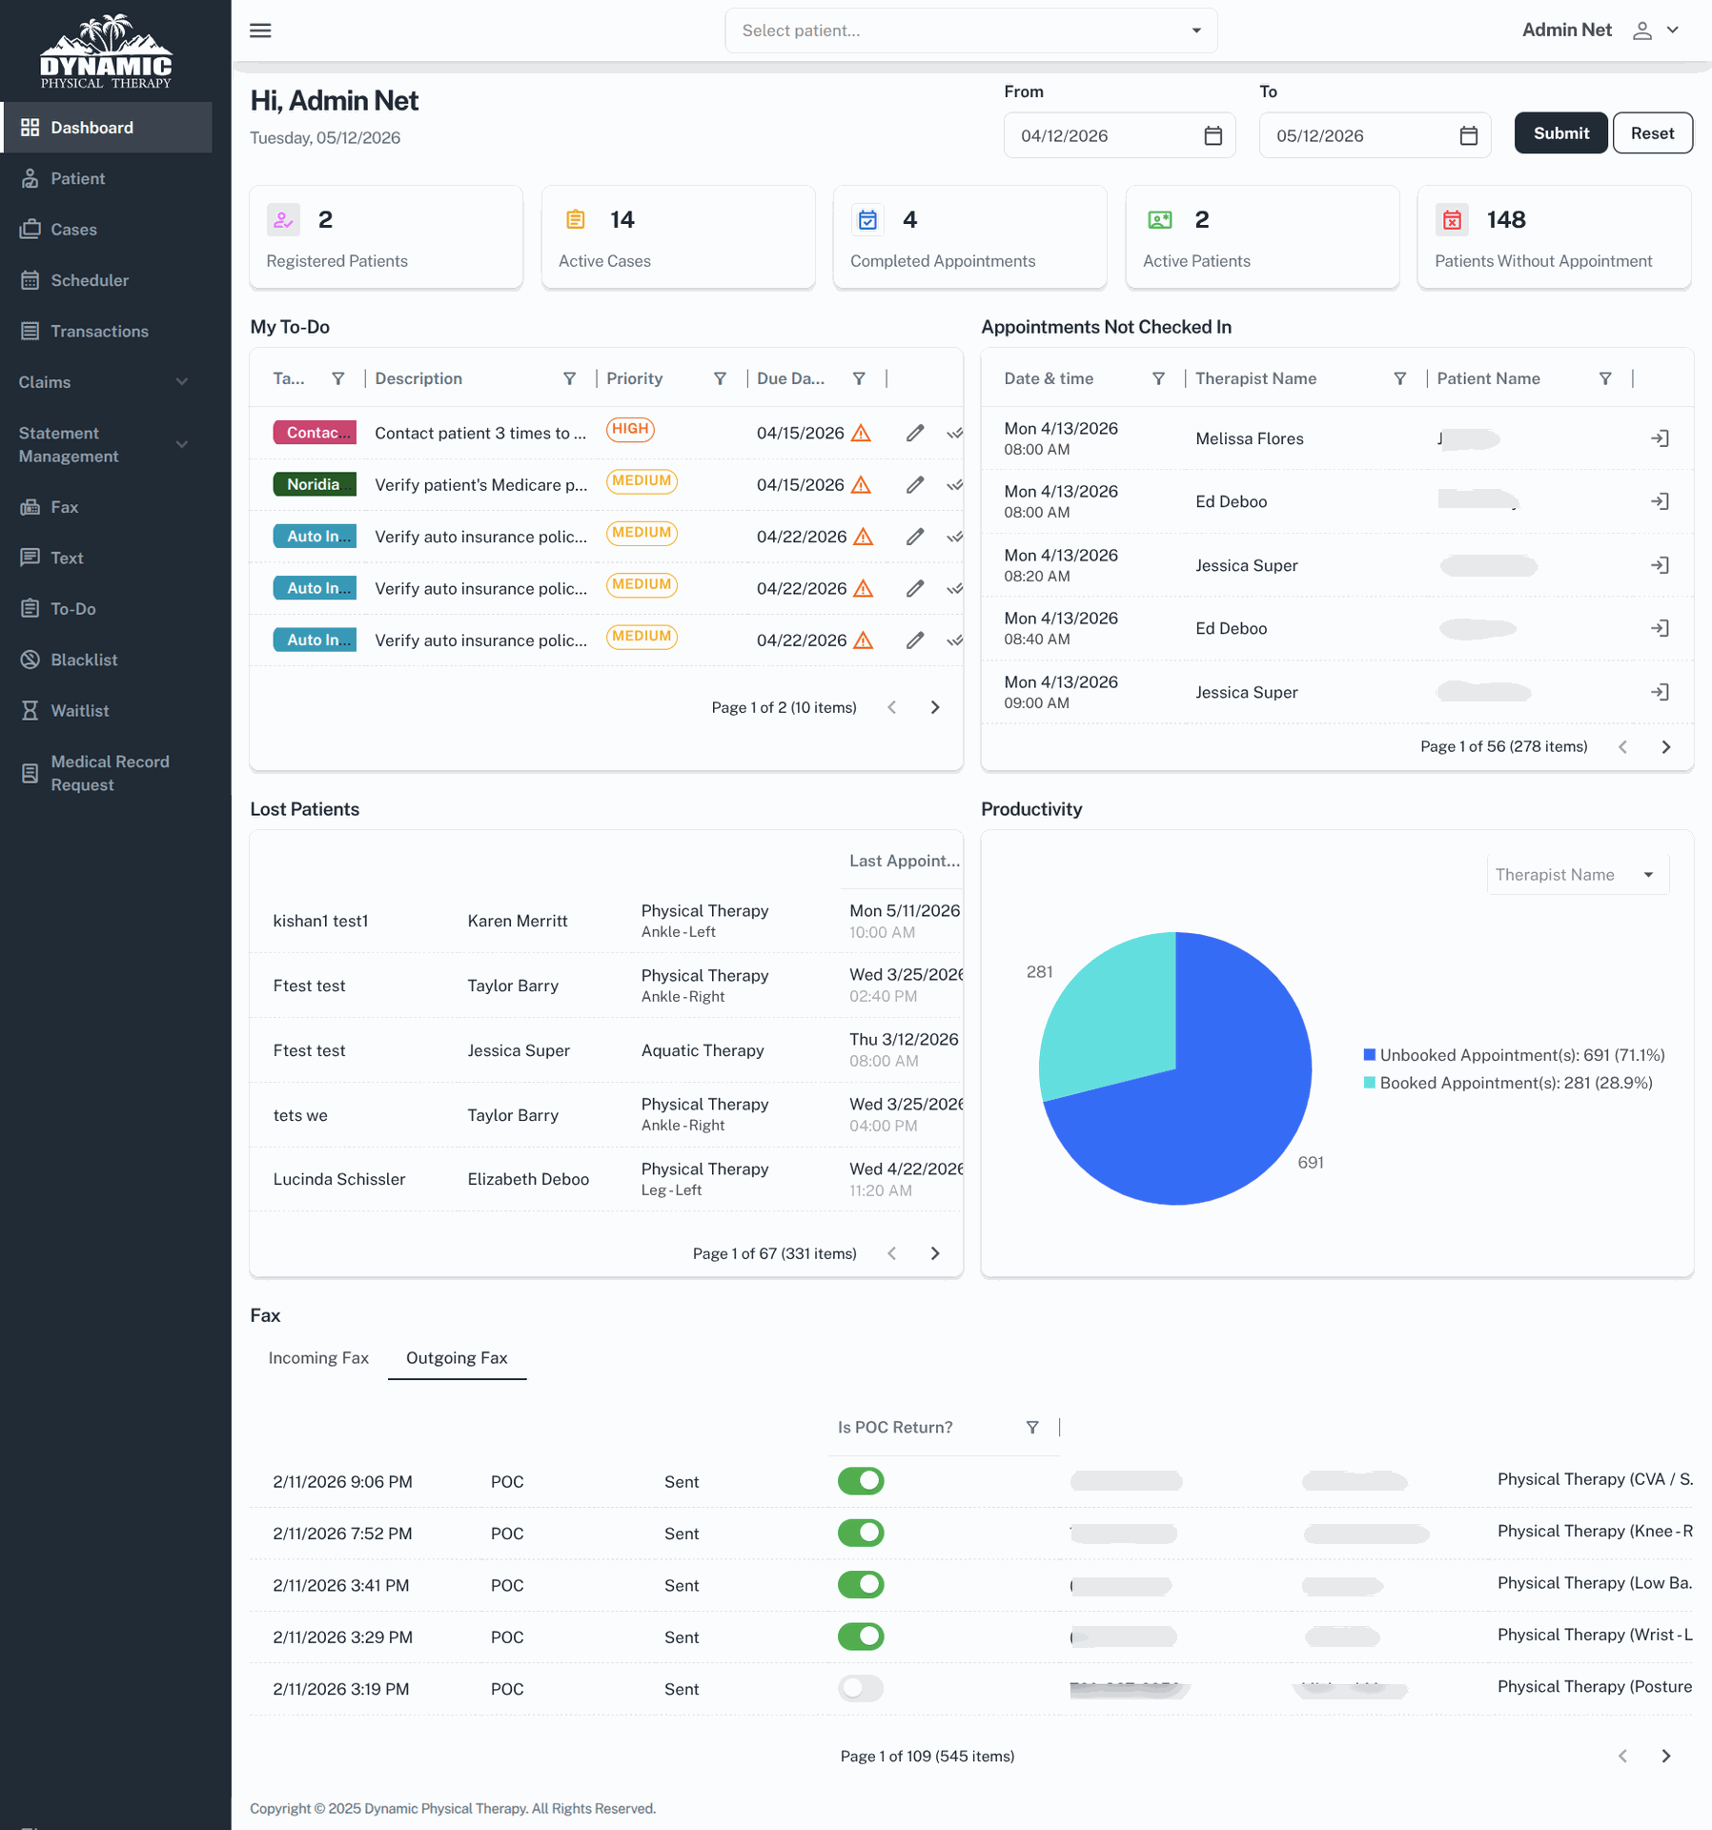Open the Cases sidebar link
1712x1830 pixels.
point(106,230)
